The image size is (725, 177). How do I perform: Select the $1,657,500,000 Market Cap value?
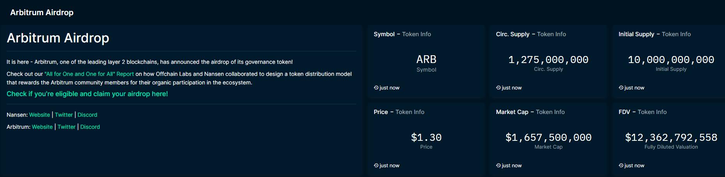pyautogui.click(x=548, y=137)
